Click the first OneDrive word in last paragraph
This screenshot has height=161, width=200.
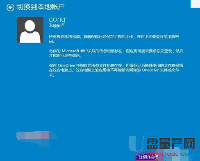pyautogui.click(x=66, y=65)
